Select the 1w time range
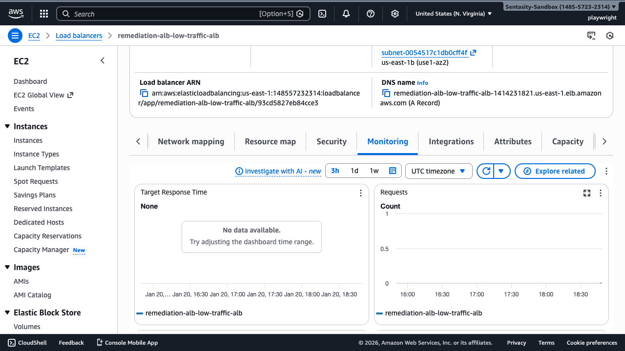625x351 pixels. pyautogui.click(x=374, y=171)
